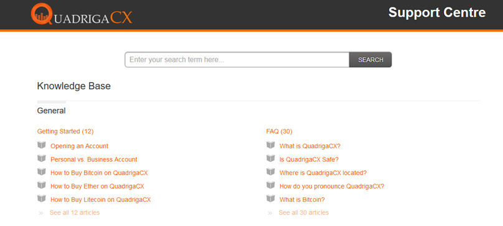The image size is (503, 226).
Task: Expand See all 30 articles
Action: 303,212
